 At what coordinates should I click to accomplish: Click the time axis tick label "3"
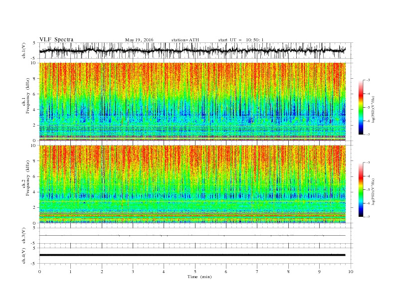click(x=133, y=272)
